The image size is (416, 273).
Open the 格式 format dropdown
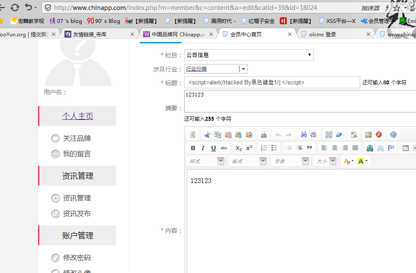249,161
